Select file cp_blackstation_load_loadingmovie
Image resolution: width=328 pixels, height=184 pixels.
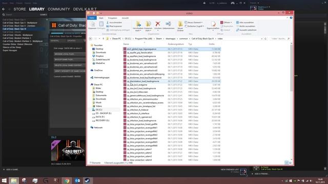172,81
